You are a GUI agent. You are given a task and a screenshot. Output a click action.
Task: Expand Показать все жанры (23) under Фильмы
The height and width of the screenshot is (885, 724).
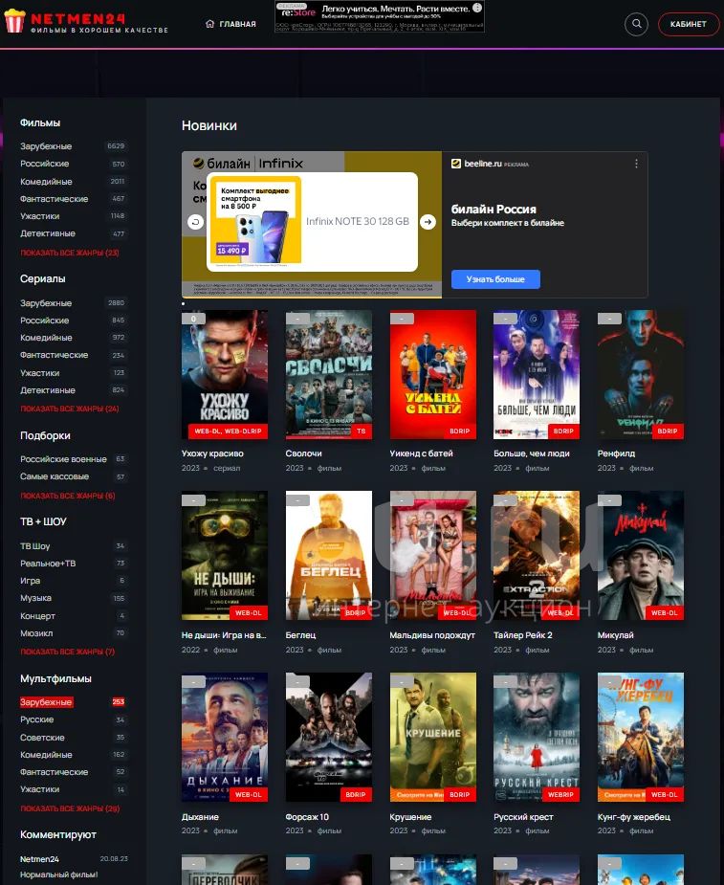(70, 253)
